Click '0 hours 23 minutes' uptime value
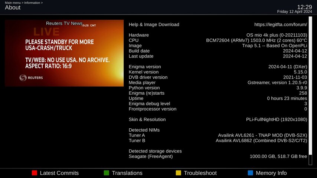The height and width of the screenshot is (178, 317). click(x=287, y=98)
